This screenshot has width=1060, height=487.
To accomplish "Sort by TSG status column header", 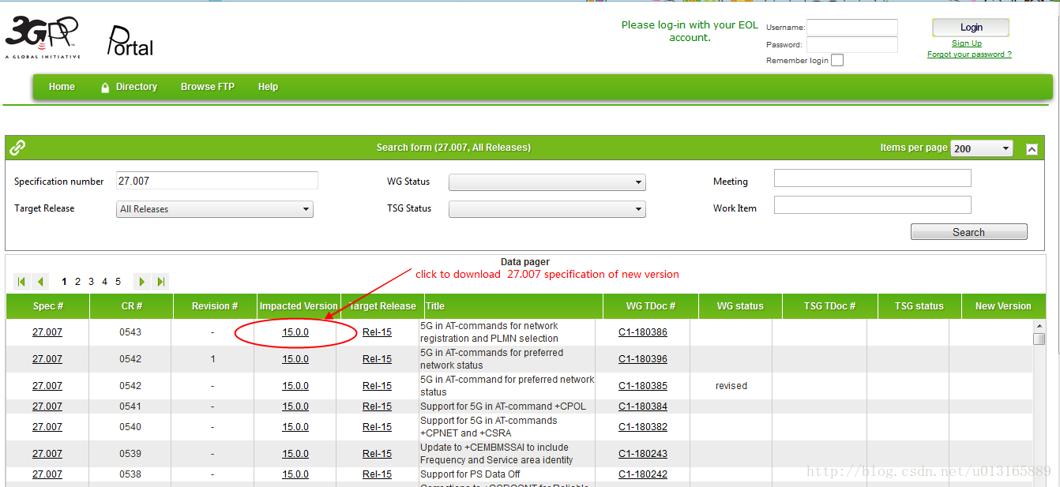I will [x=919, y=306].
